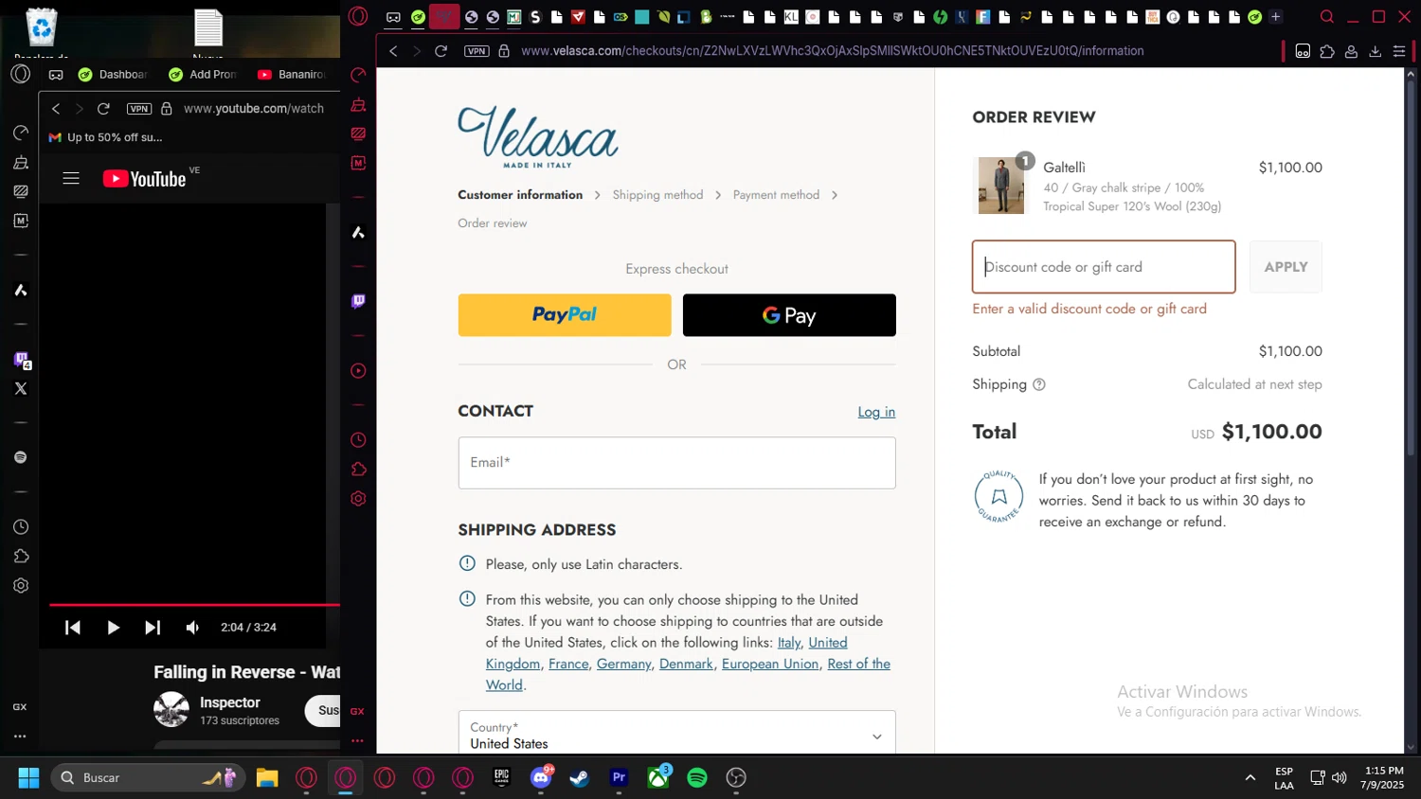Click the APPLY discount button
Image resolution: width=1421 pixels, height=799 pixels.
1286,267
